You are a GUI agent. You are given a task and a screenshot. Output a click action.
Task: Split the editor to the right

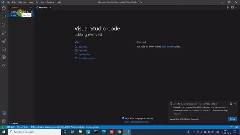tap(232, 7)
